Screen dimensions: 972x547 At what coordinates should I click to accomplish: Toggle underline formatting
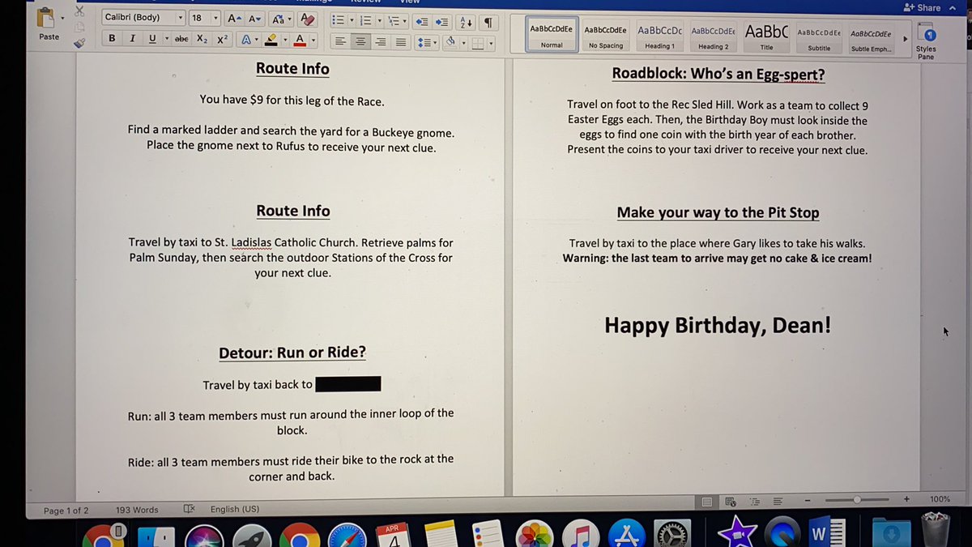(x=152, y=39)
